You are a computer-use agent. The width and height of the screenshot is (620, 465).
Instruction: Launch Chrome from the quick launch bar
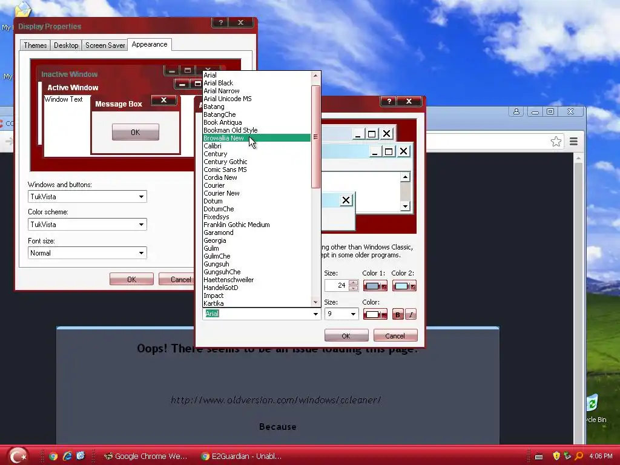coord(53,457)
